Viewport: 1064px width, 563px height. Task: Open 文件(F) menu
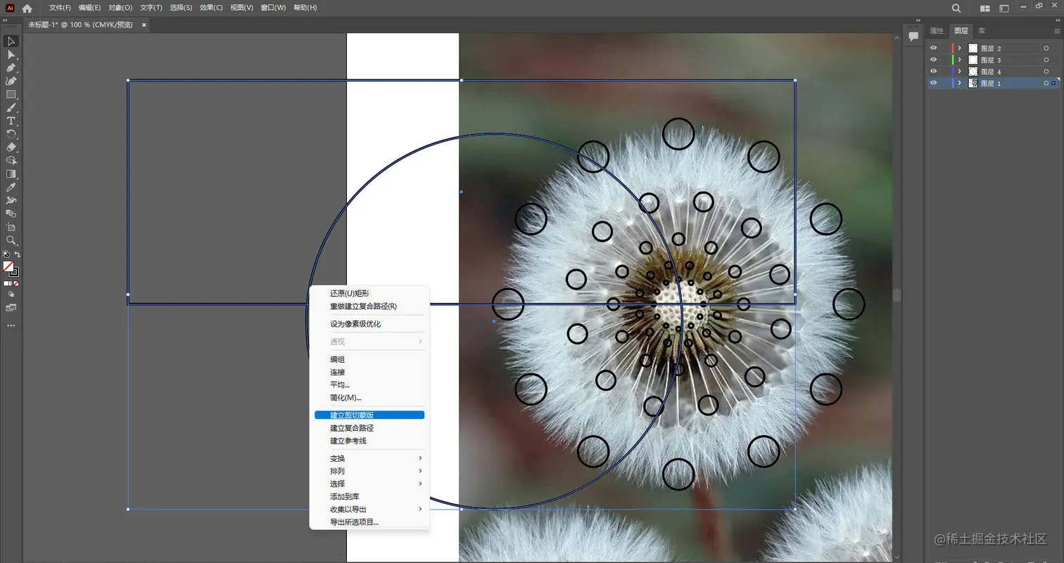point(60,8)
